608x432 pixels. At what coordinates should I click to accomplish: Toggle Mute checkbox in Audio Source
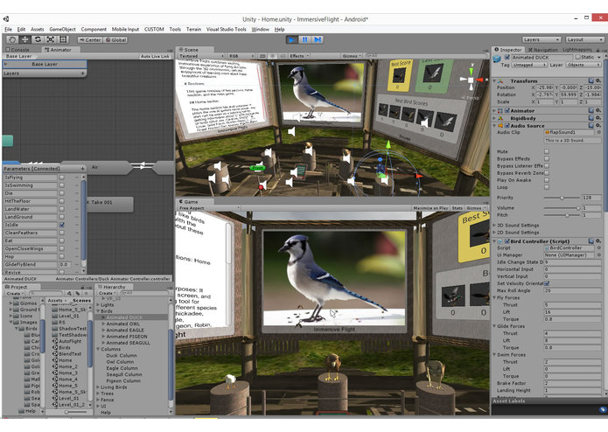pos(547,151)
